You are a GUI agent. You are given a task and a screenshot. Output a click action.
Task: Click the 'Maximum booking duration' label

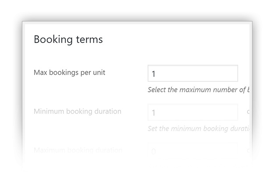[78, 150]
